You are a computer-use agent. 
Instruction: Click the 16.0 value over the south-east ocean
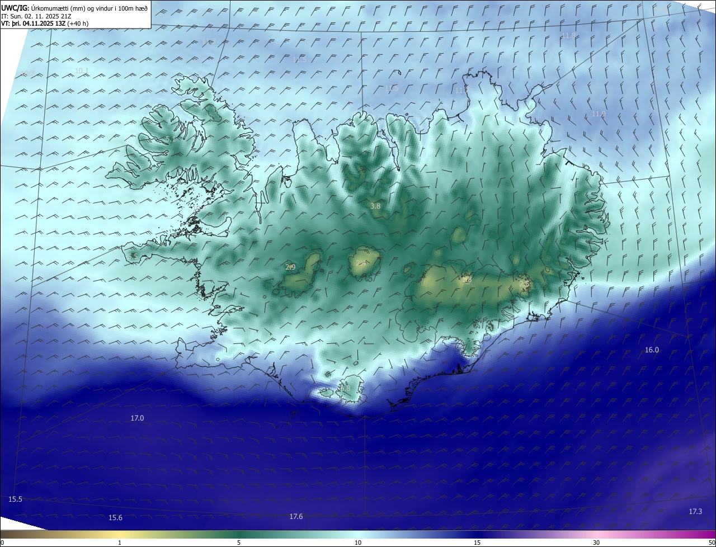[652, 350]
